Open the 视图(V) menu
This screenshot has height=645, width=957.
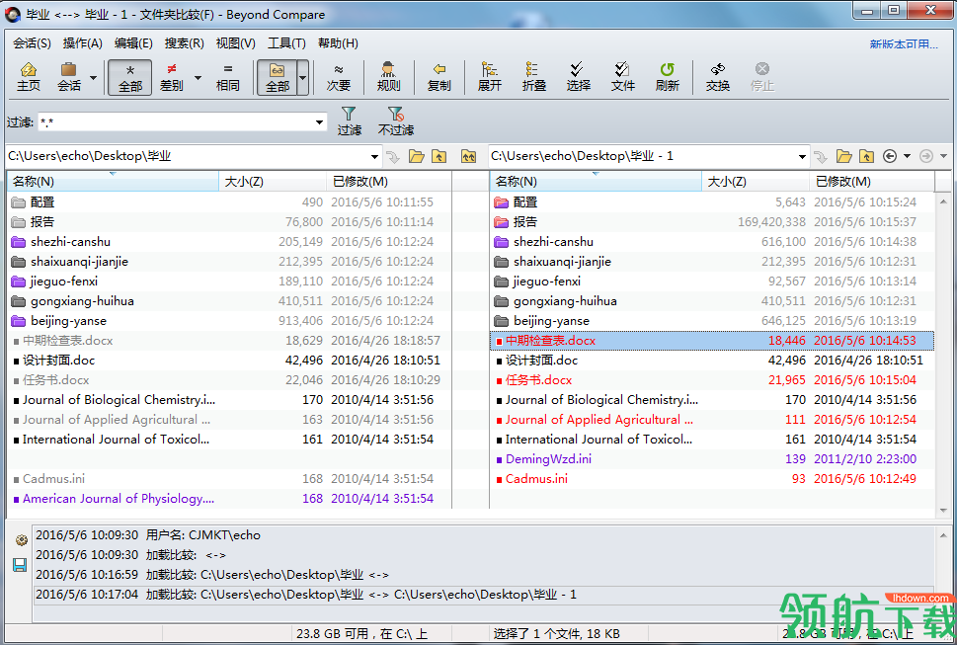click(235, 43)
